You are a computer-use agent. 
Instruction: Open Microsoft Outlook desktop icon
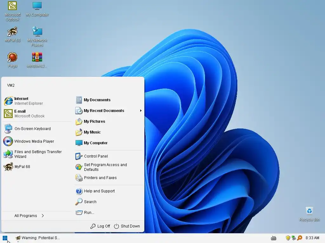(x=12, y=11)
